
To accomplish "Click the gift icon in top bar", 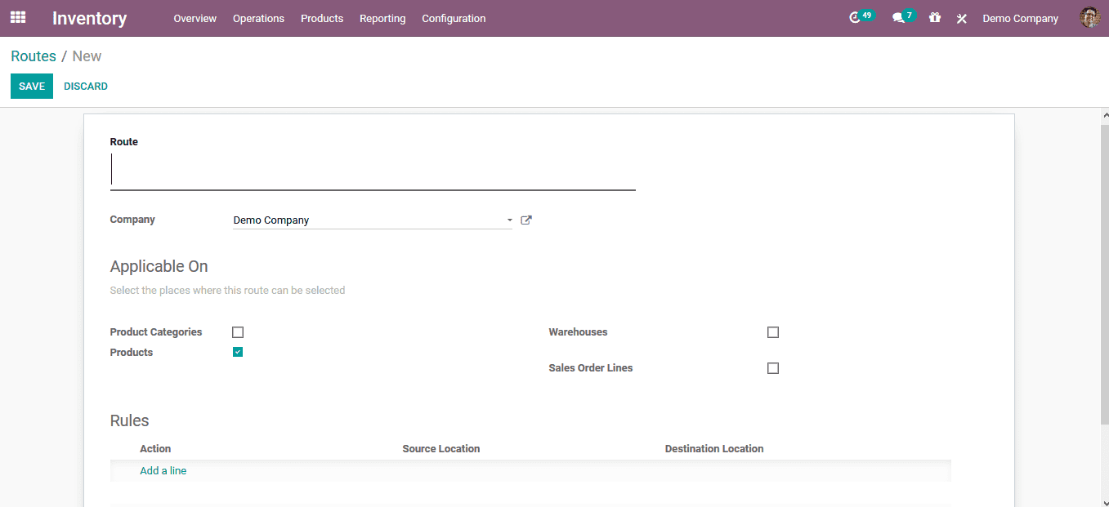I will click(x=935, y=17).
